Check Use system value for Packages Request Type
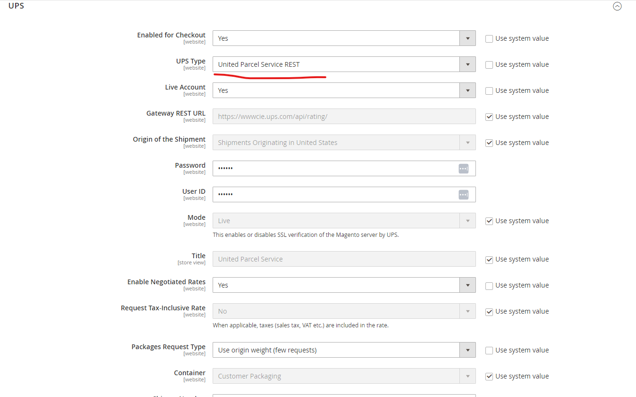Viewport: 636px width, 397px height. coord(489,350)
